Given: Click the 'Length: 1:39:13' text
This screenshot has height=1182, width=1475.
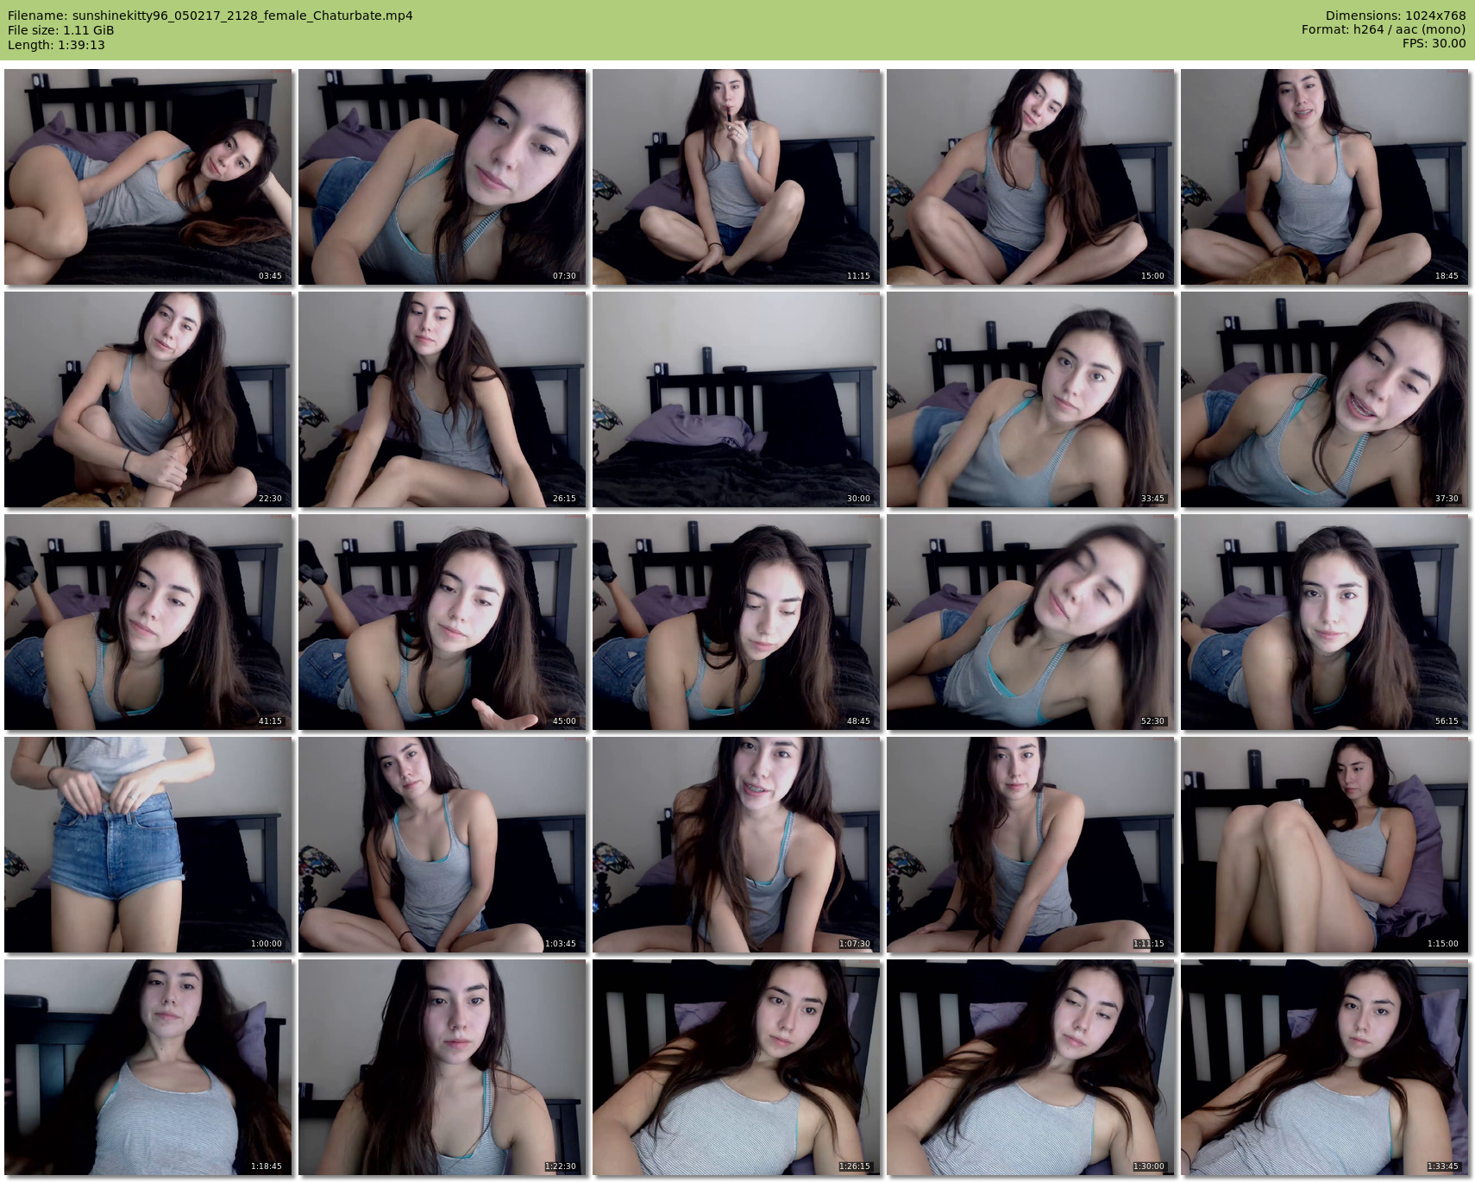Looking at the screenshot, I should (56, 45).
